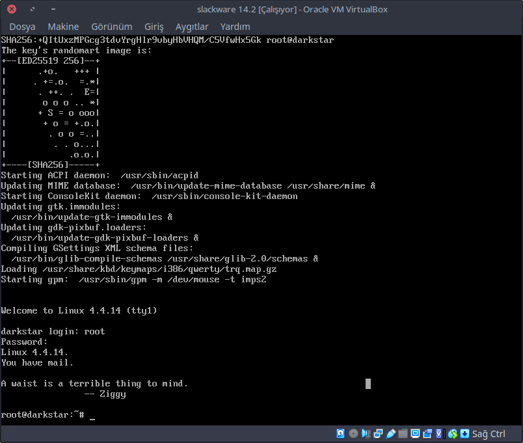Close the VirtualBox VM window
The height and width of the screenshot is (443, 523).
pos(12,9)
